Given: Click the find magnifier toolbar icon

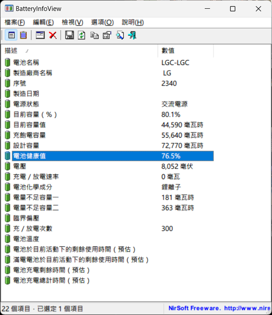Looking at the screenshot, I should [x=120, y=35].
